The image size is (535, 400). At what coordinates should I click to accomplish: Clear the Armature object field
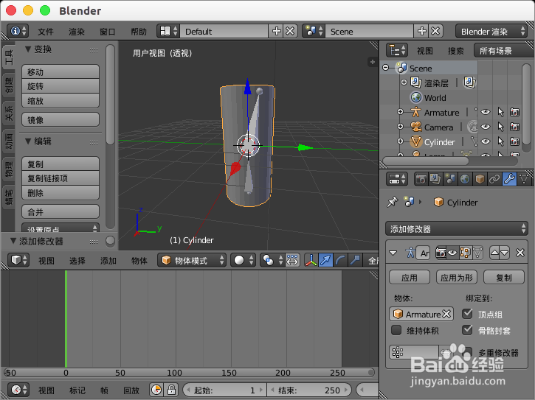click(446, 314)
